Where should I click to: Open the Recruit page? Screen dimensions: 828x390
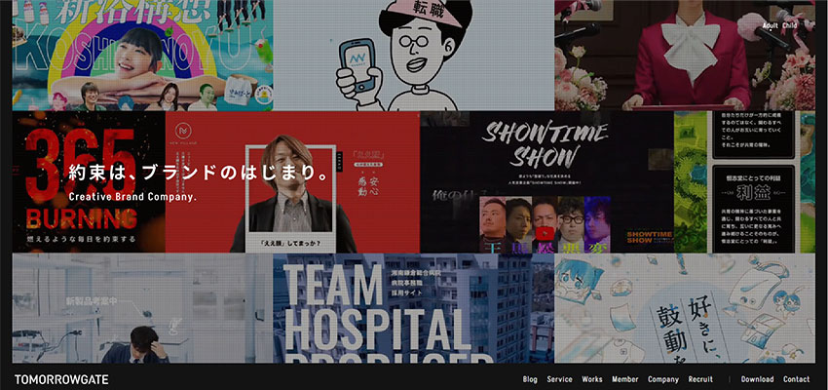pyautogui.click(x=700, y=379)
